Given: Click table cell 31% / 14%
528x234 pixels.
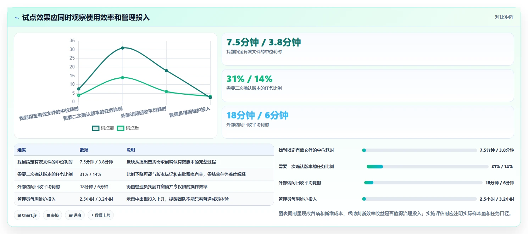Looking at the screenshot, I should pyautogui.click(x=90, y=174).
